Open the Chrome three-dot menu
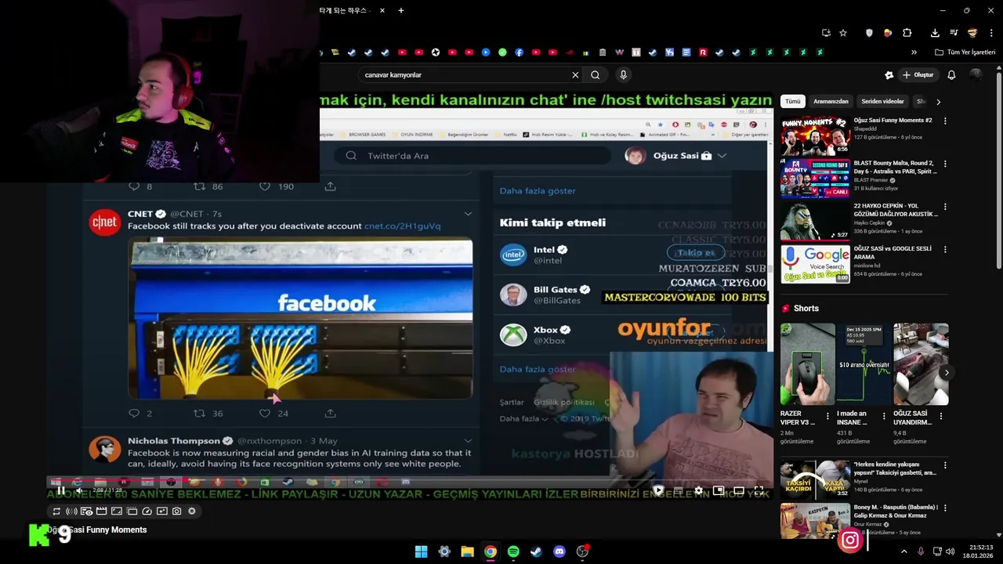 click(990, 33)
